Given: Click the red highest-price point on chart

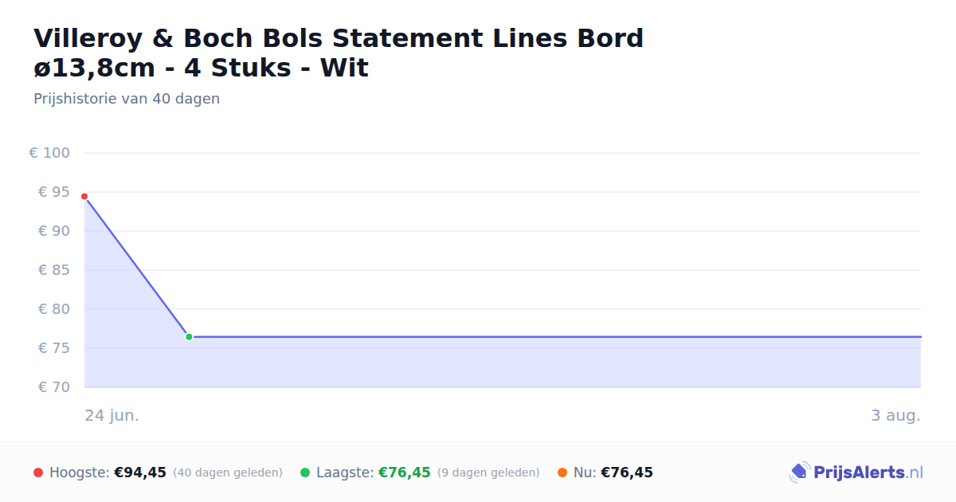Looking at the screenshot, I should pyautogui.click(x=84, y=196).
